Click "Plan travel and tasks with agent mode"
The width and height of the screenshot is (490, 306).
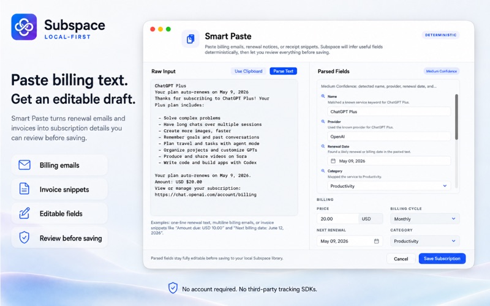tap(211, 143)
